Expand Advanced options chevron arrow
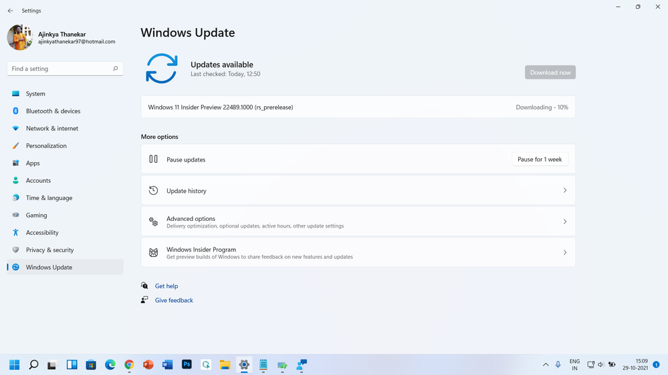 click(565, 222)
